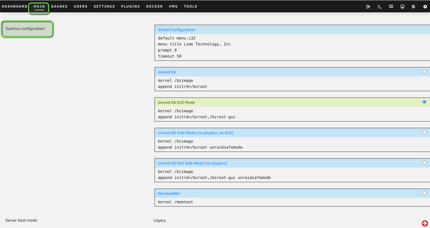Click the system info monitor icon
The image size is (430, 228).
coord(402,7)
